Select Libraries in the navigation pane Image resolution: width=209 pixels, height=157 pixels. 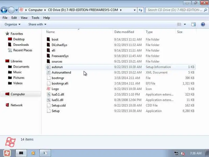point(16,61)
